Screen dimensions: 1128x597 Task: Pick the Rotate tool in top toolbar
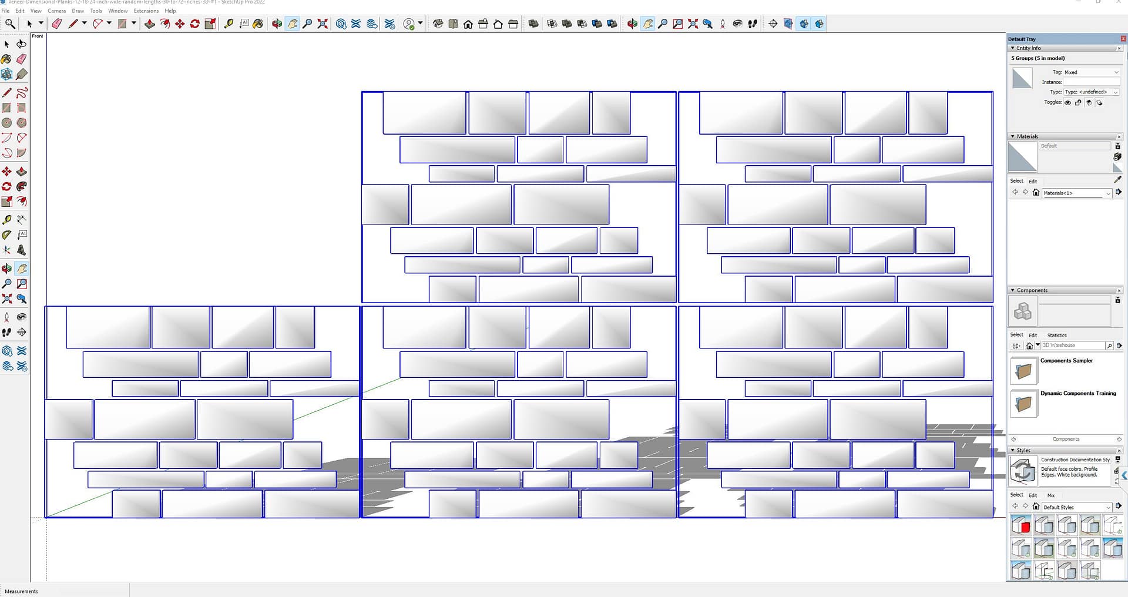(x=194, y=24)
